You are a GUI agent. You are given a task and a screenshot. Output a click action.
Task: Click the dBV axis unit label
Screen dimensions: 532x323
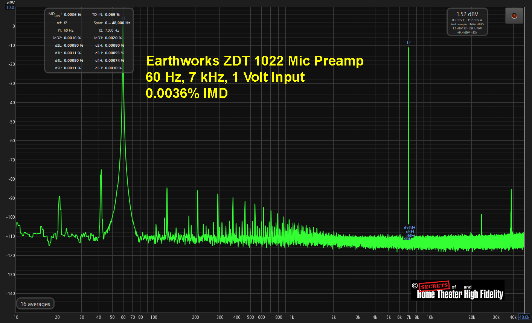pyautogui.click(x=11, y=2)
